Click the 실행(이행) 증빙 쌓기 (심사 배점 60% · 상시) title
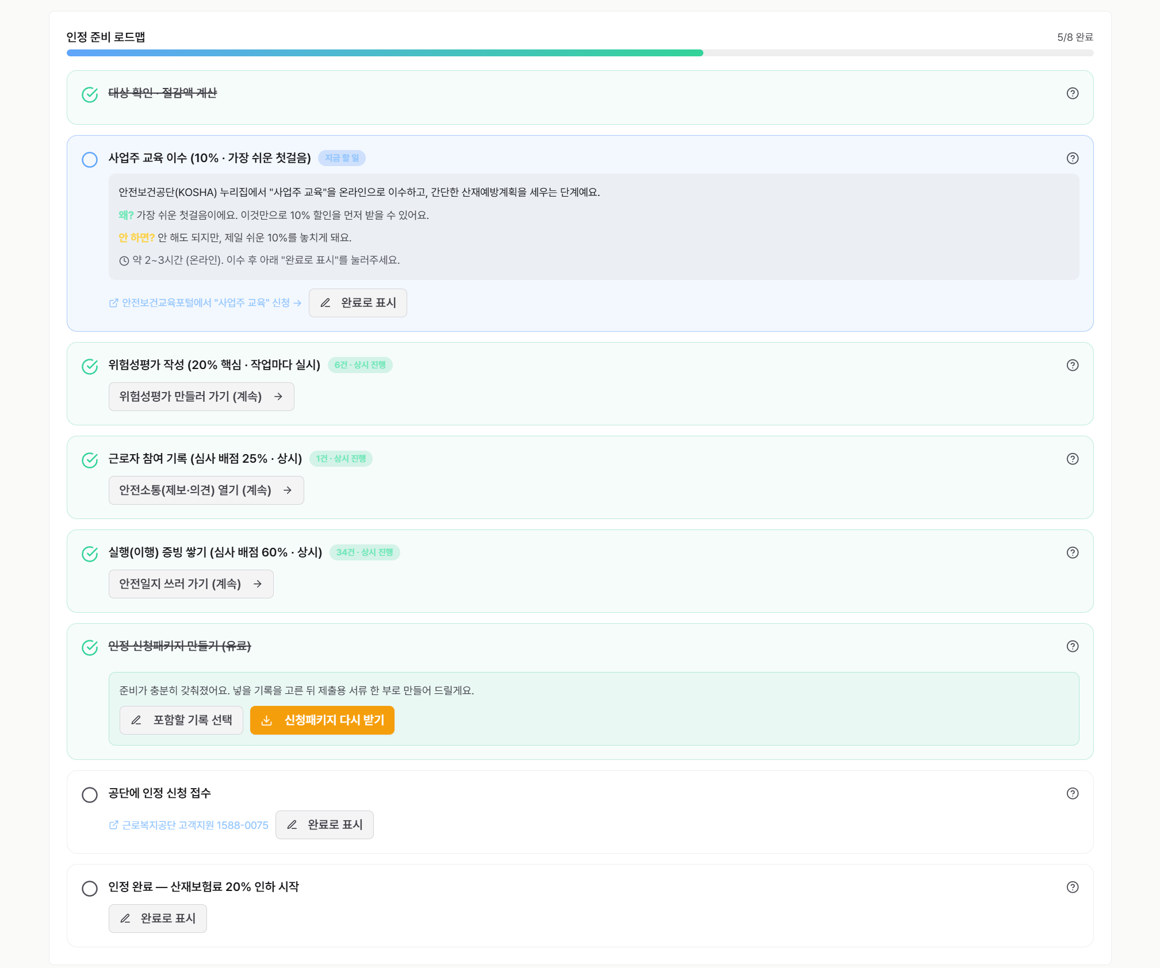 215,552
